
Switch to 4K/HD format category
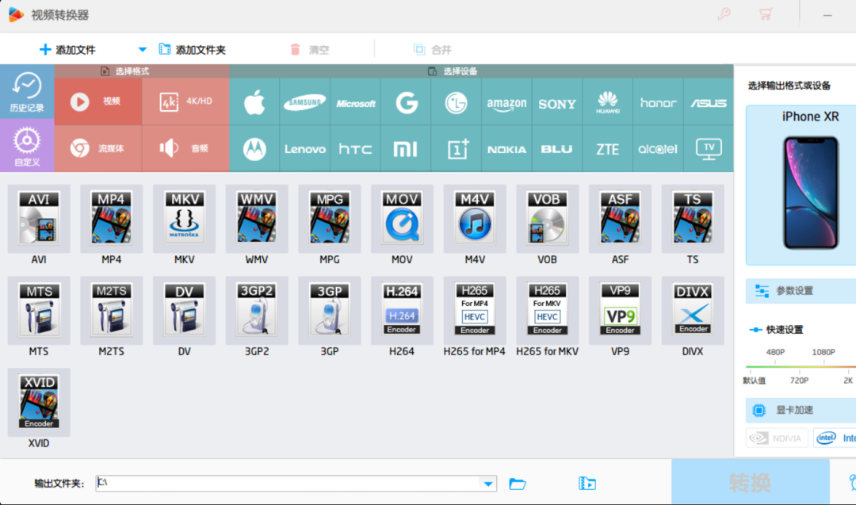click(x=185, y=101)
